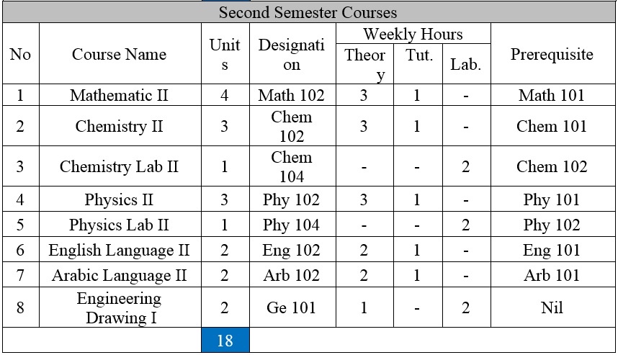This screenshot has width=618, height=355.
Task: Click the Math 102 designation cell
Action: tap(292, 95)
